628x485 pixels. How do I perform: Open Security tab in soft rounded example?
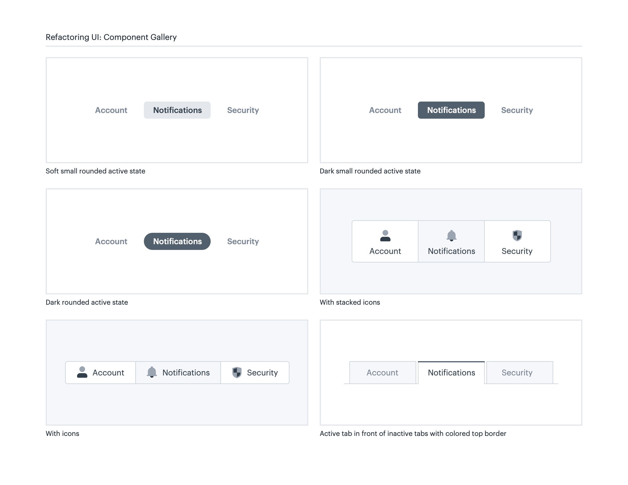click(x=243, y=110)
